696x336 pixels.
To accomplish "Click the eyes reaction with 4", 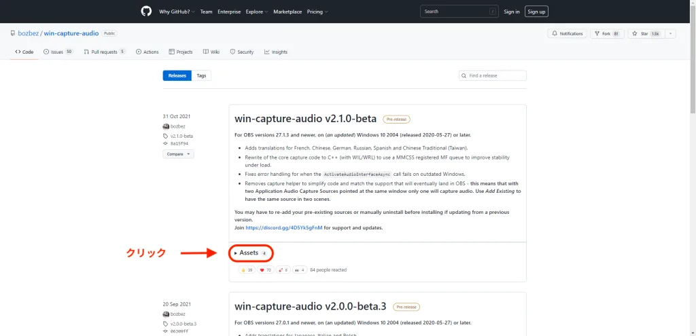I will coord(300,269).
